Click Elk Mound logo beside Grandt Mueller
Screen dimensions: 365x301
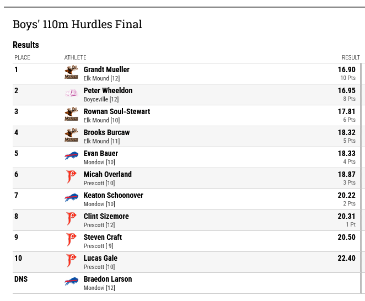point(71,72)
